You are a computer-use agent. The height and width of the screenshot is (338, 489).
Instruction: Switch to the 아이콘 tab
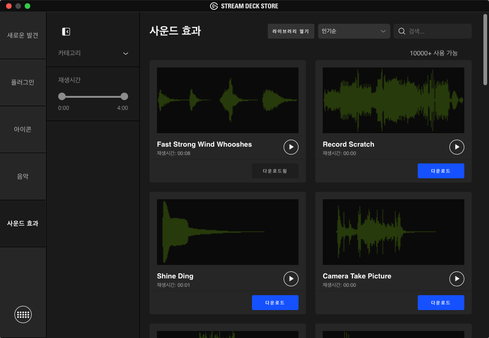[23, 129]
